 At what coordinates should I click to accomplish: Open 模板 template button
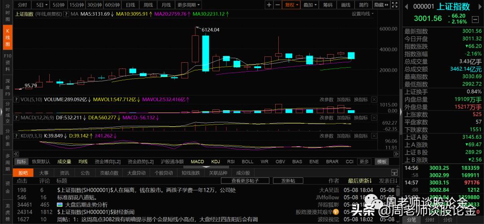[x=382, y=161]
